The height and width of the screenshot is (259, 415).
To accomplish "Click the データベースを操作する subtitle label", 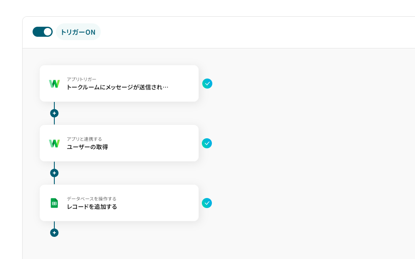I will coord(92,199).
